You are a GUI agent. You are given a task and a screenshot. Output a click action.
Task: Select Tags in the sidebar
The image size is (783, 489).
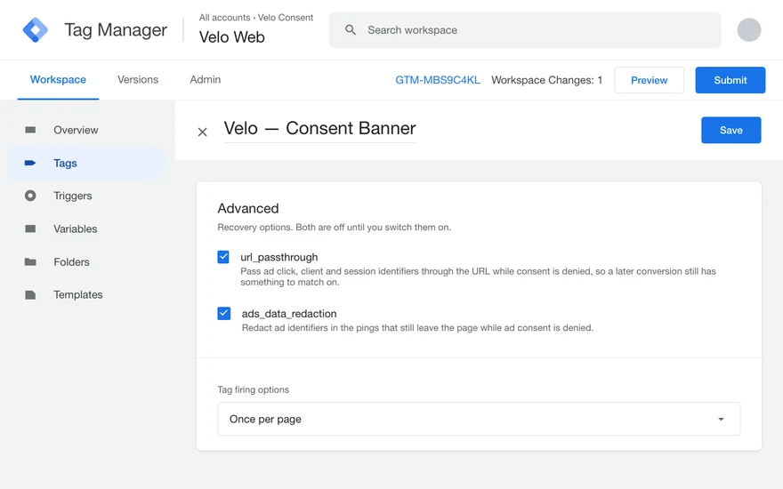87,164
